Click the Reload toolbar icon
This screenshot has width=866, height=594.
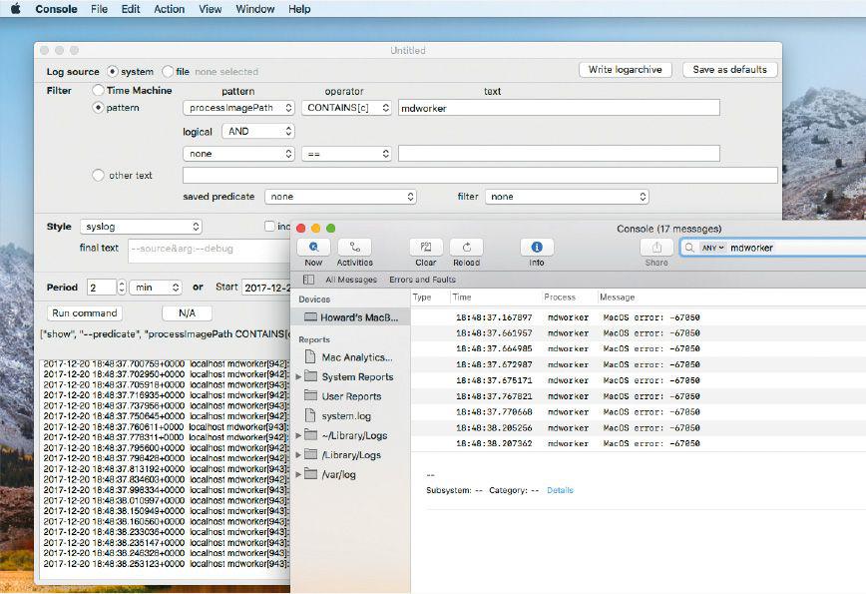coord(466,247)
